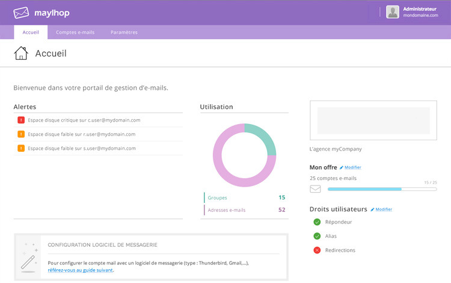Click the mondomaine.com domain text

(x=420, y=15)
